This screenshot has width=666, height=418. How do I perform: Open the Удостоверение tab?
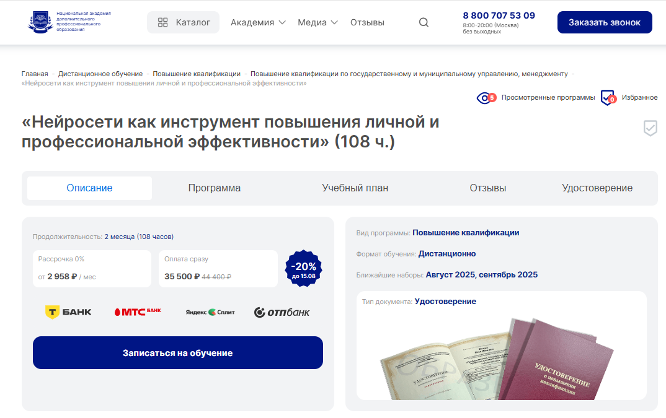click(597, 188)
